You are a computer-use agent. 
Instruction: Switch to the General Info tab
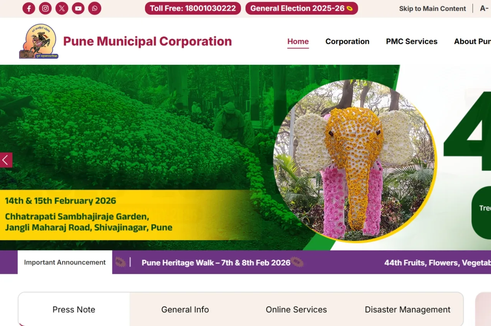pos(185,310)
